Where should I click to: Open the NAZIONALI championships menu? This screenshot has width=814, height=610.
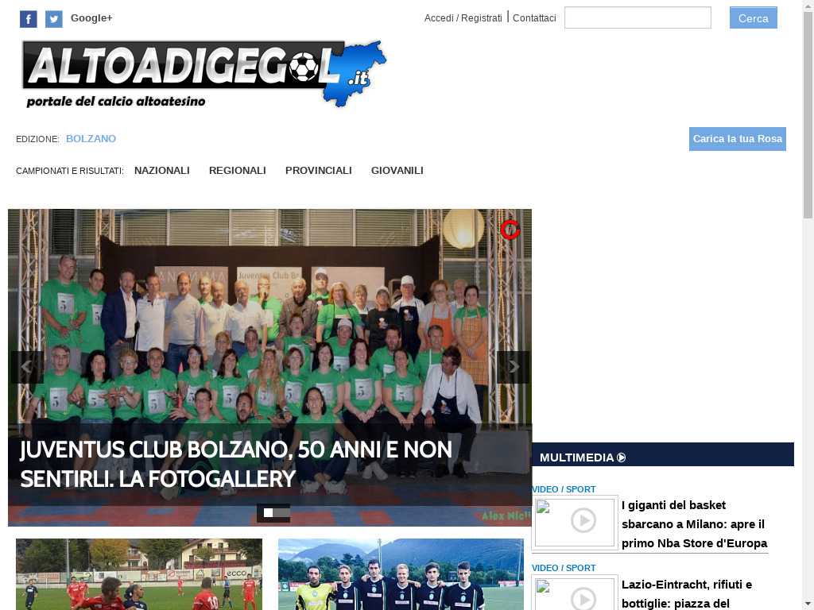point(162,171)
